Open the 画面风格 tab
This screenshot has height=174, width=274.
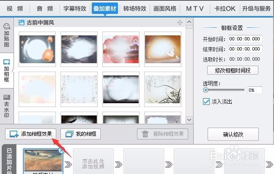165,8
